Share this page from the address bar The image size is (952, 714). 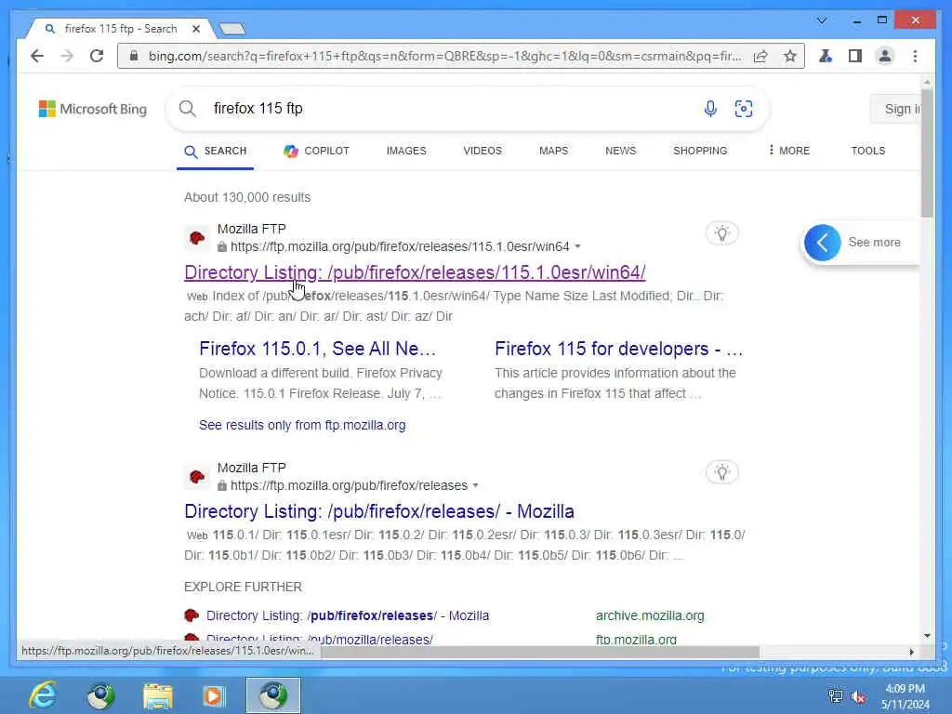760,57
